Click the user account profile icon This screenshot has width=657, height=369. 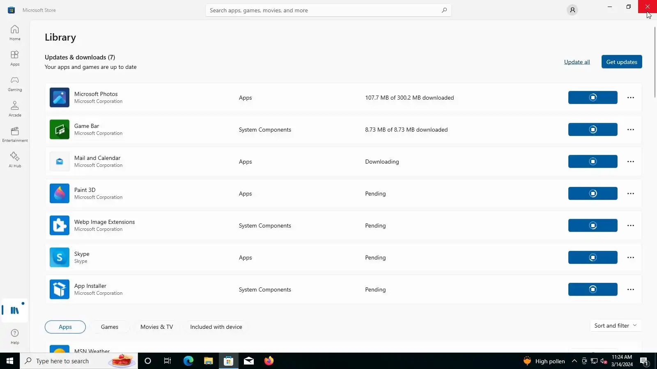(572, 10)
